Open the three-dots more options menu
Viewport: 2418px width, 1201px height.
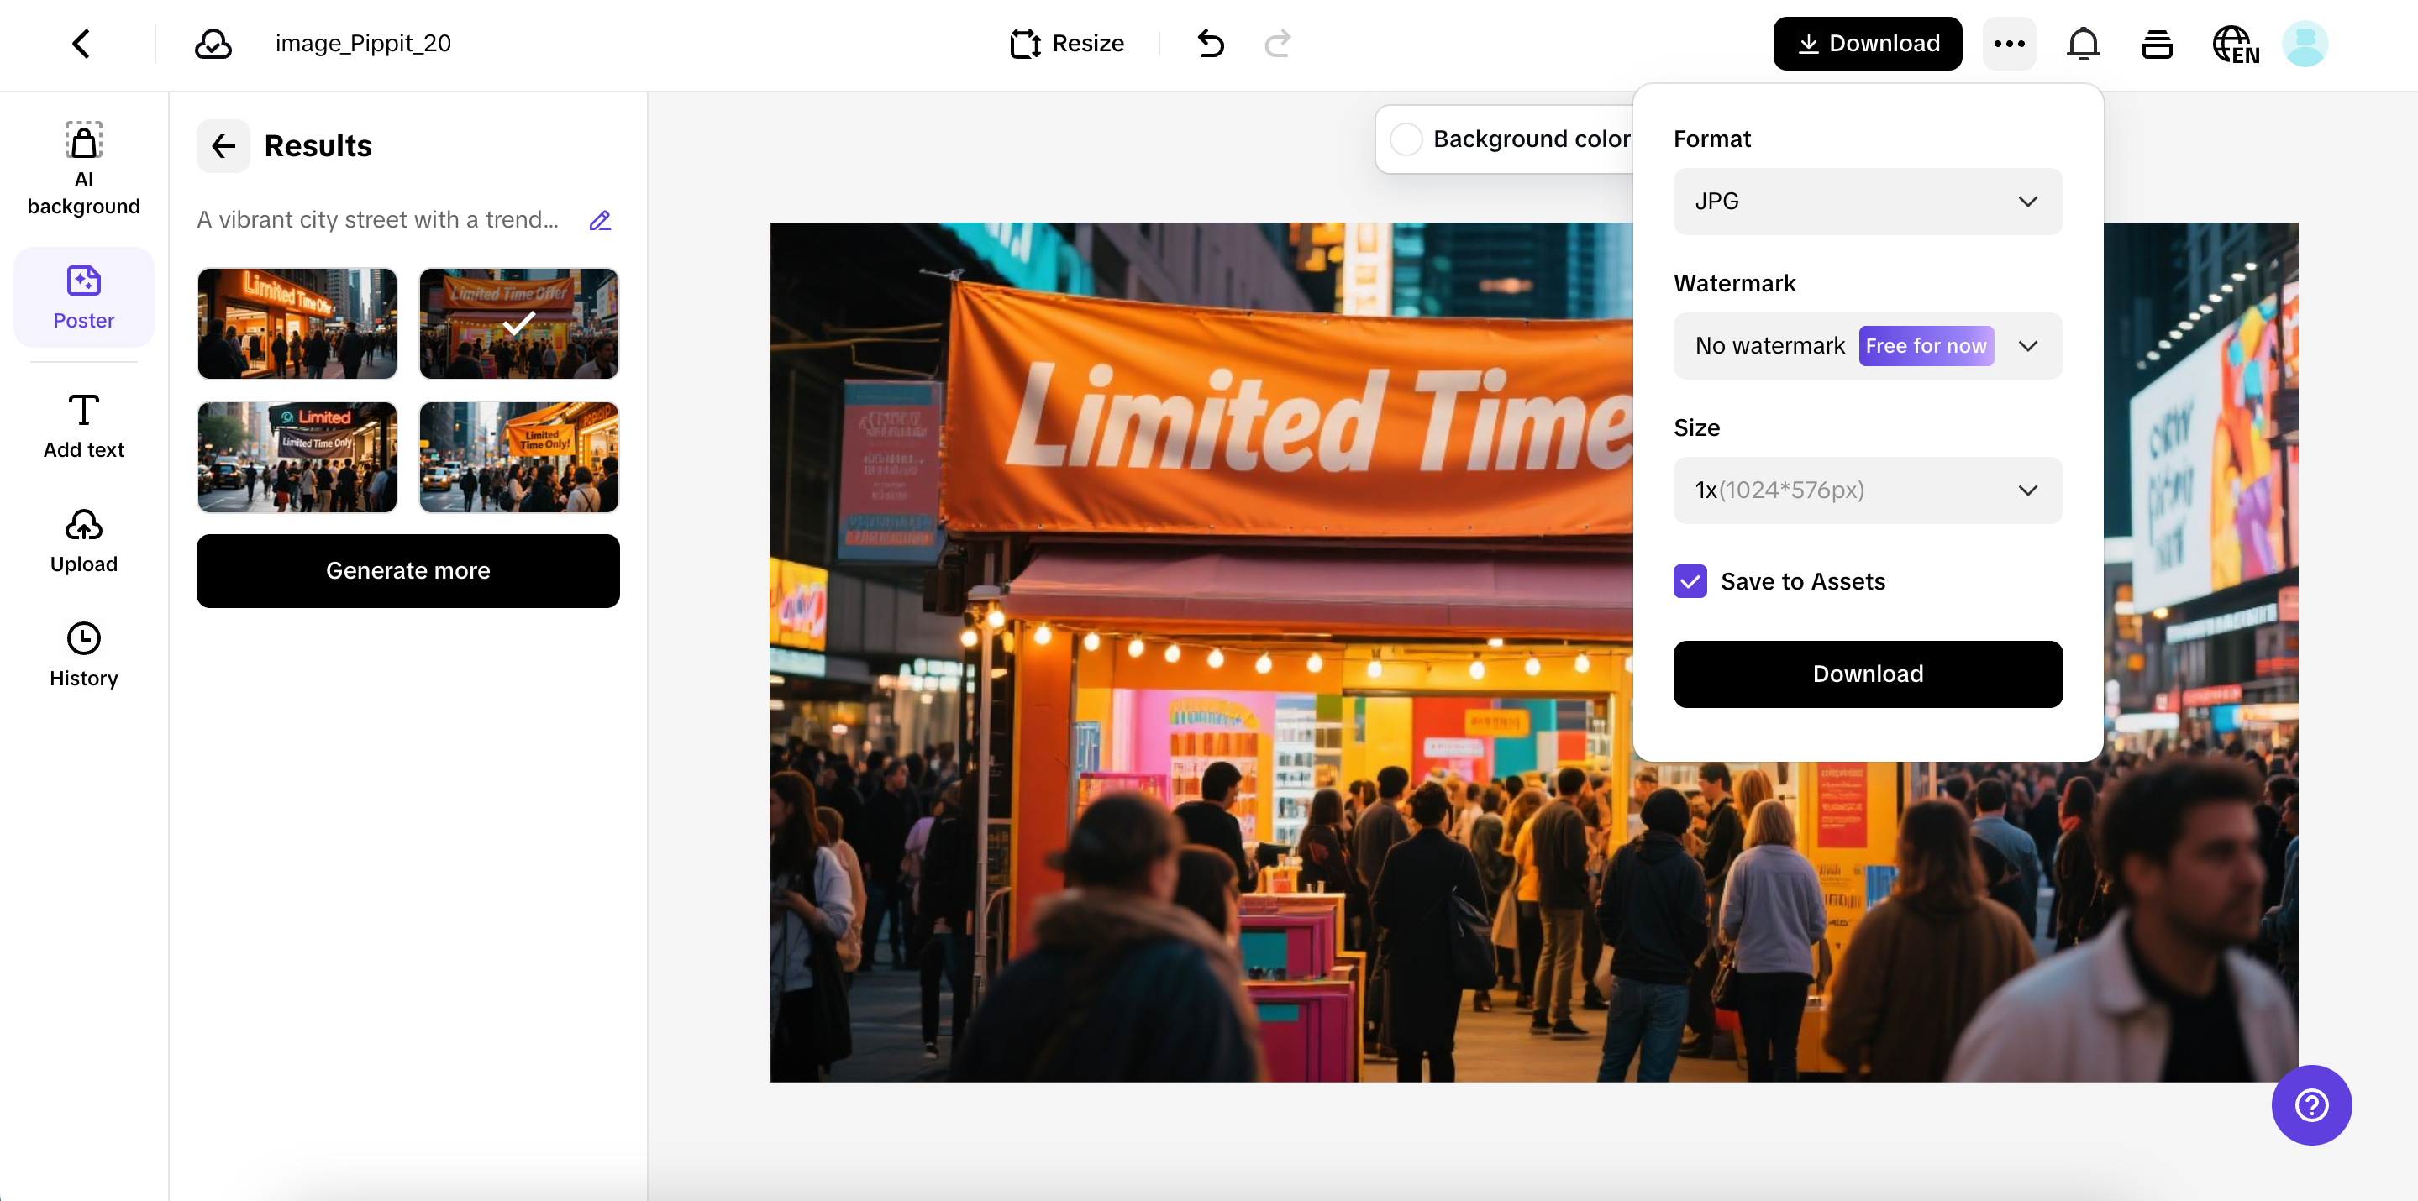(x=2009, y=43)
